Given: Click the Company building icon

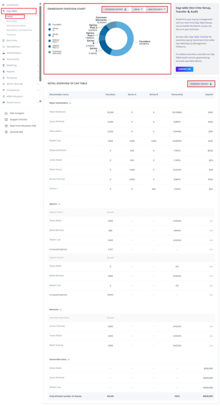Looking at the screenshot, I should [x=4, y=78].
